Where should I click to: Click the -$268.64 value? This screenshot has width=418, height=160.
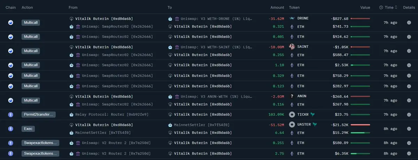coord(339,96)
